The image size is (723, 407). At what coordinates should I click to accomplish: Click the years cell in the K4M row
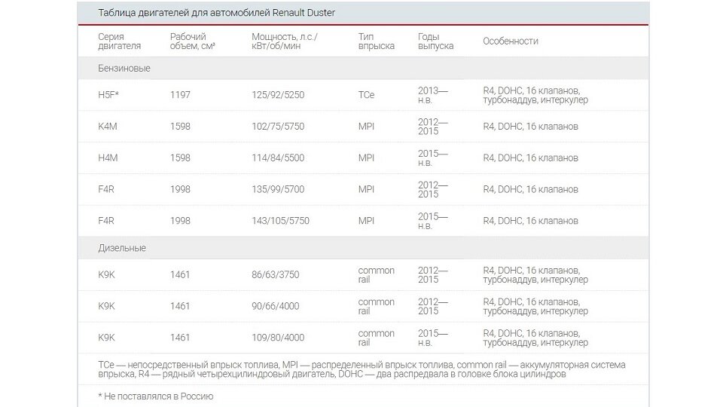(433, 127)
